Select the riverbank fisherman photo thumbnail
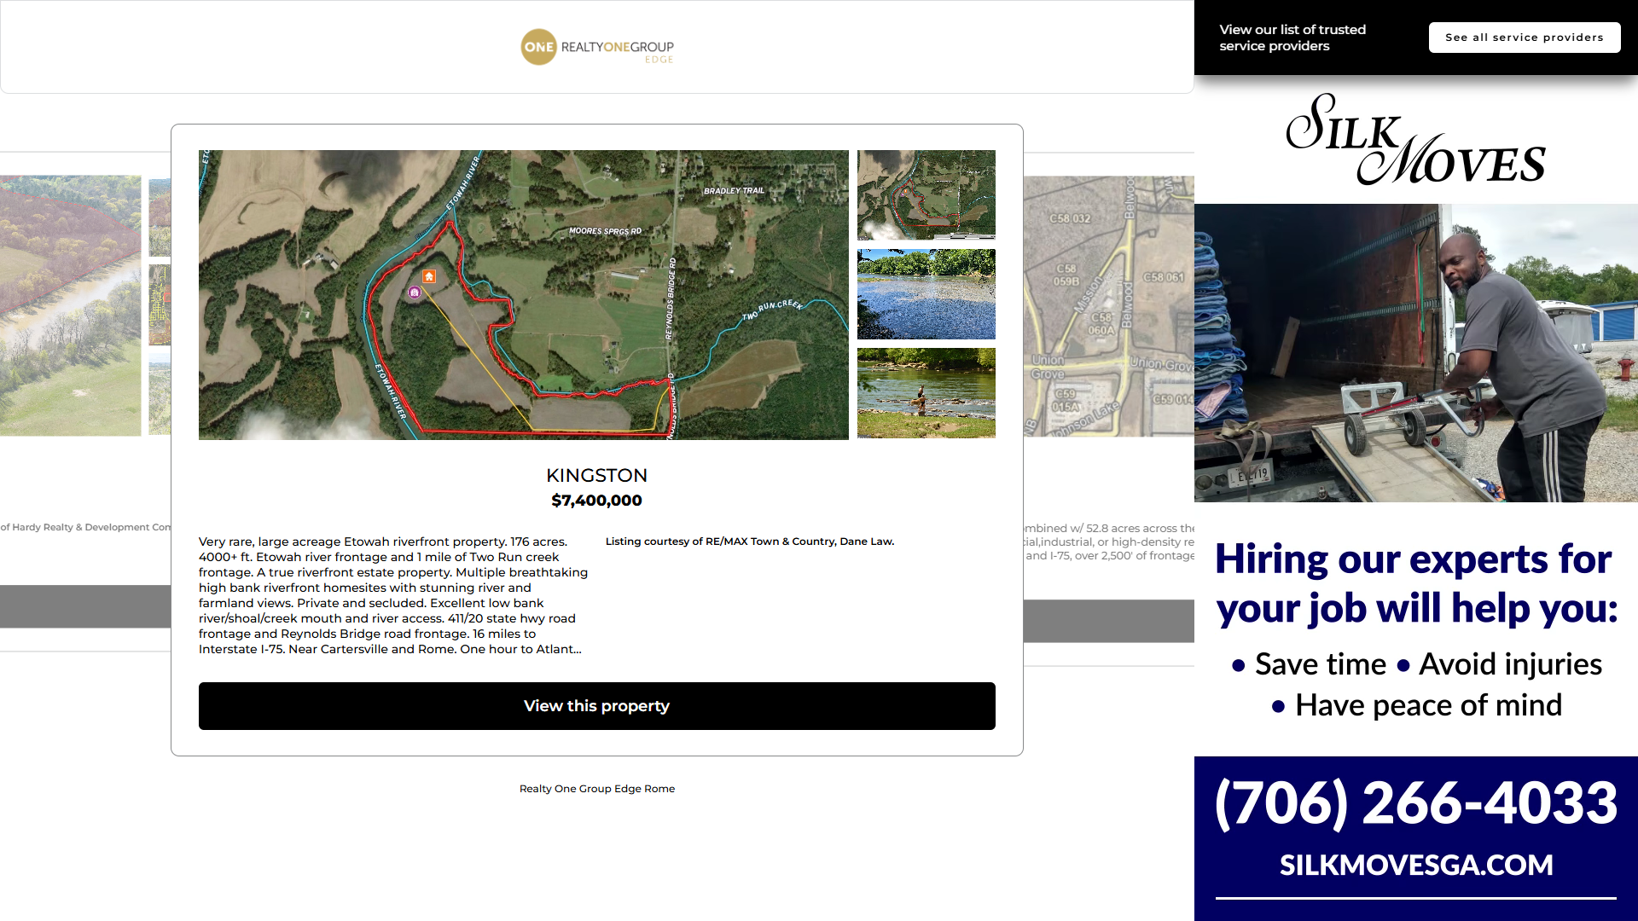Screen dimensions: 1638x921 click(x=926, y=393)
